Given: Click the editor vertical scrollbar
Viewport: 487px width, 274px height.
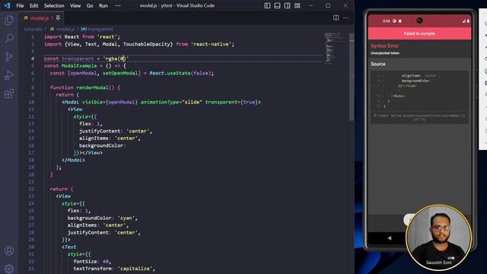Looking at the screenshot, I should (352, 78).
